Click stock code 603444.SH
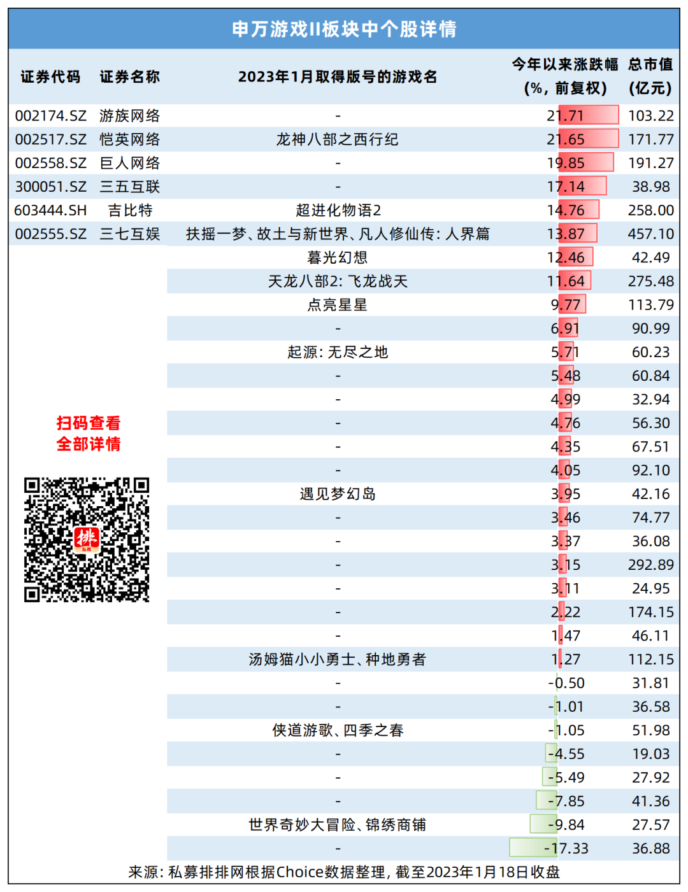This screenshot has height=892, width=688. pos(51,210)
